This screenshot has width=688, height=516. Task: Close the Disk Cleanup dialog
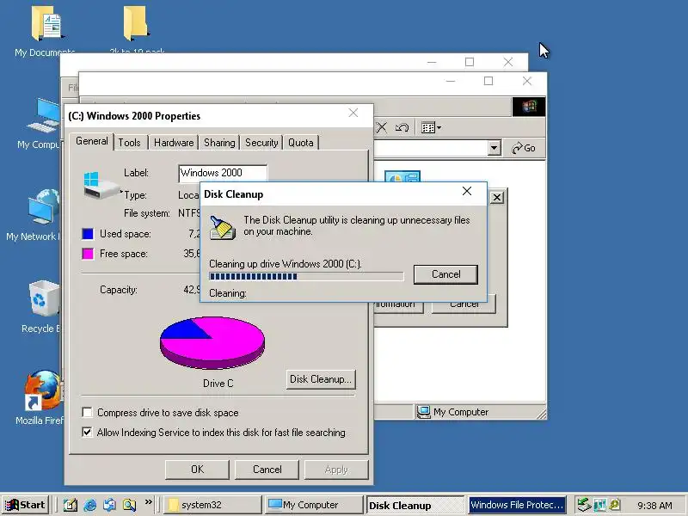[467, 191]
